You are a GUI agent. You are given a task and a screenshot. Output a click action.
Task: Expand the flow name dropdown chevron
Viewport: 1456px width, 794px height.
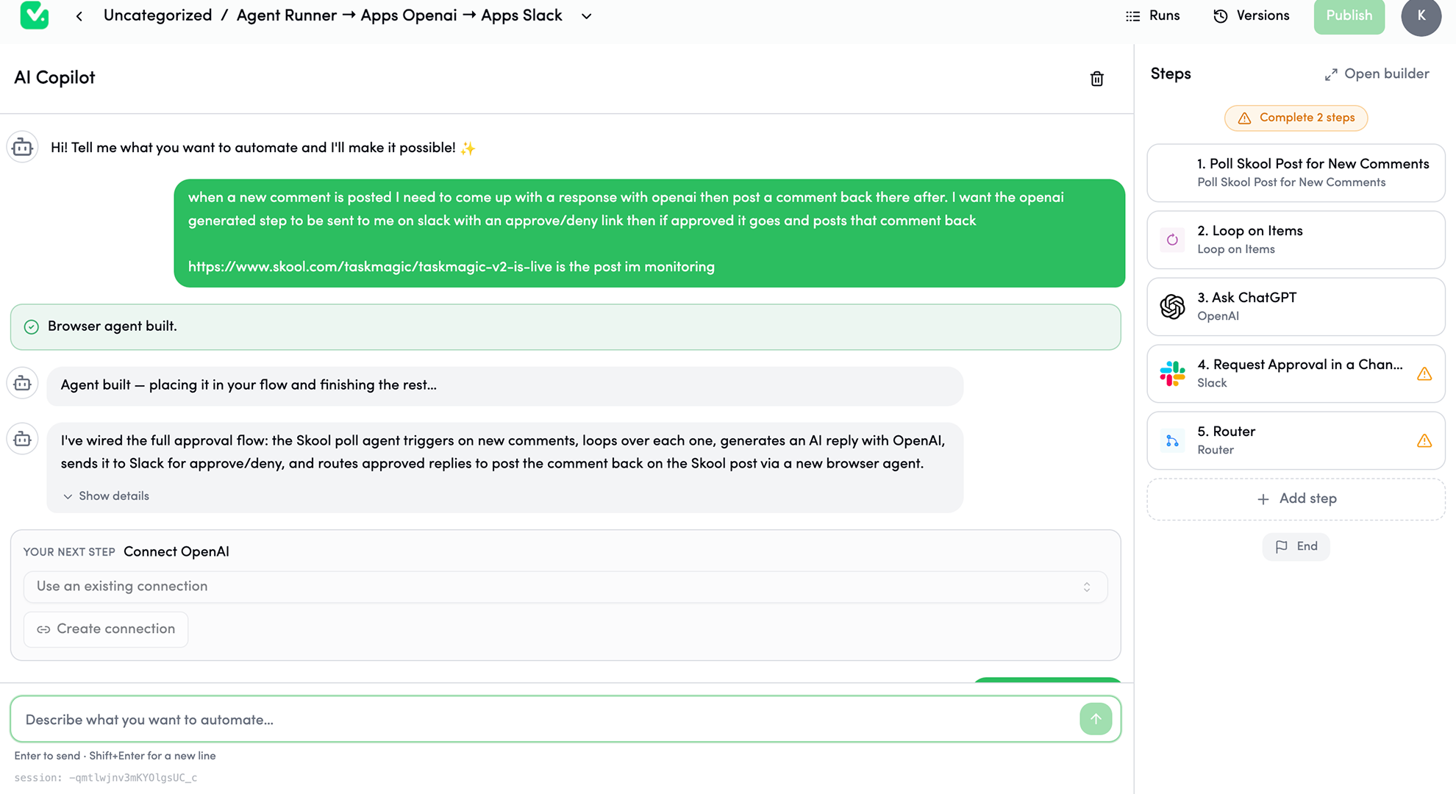[586, 16]
